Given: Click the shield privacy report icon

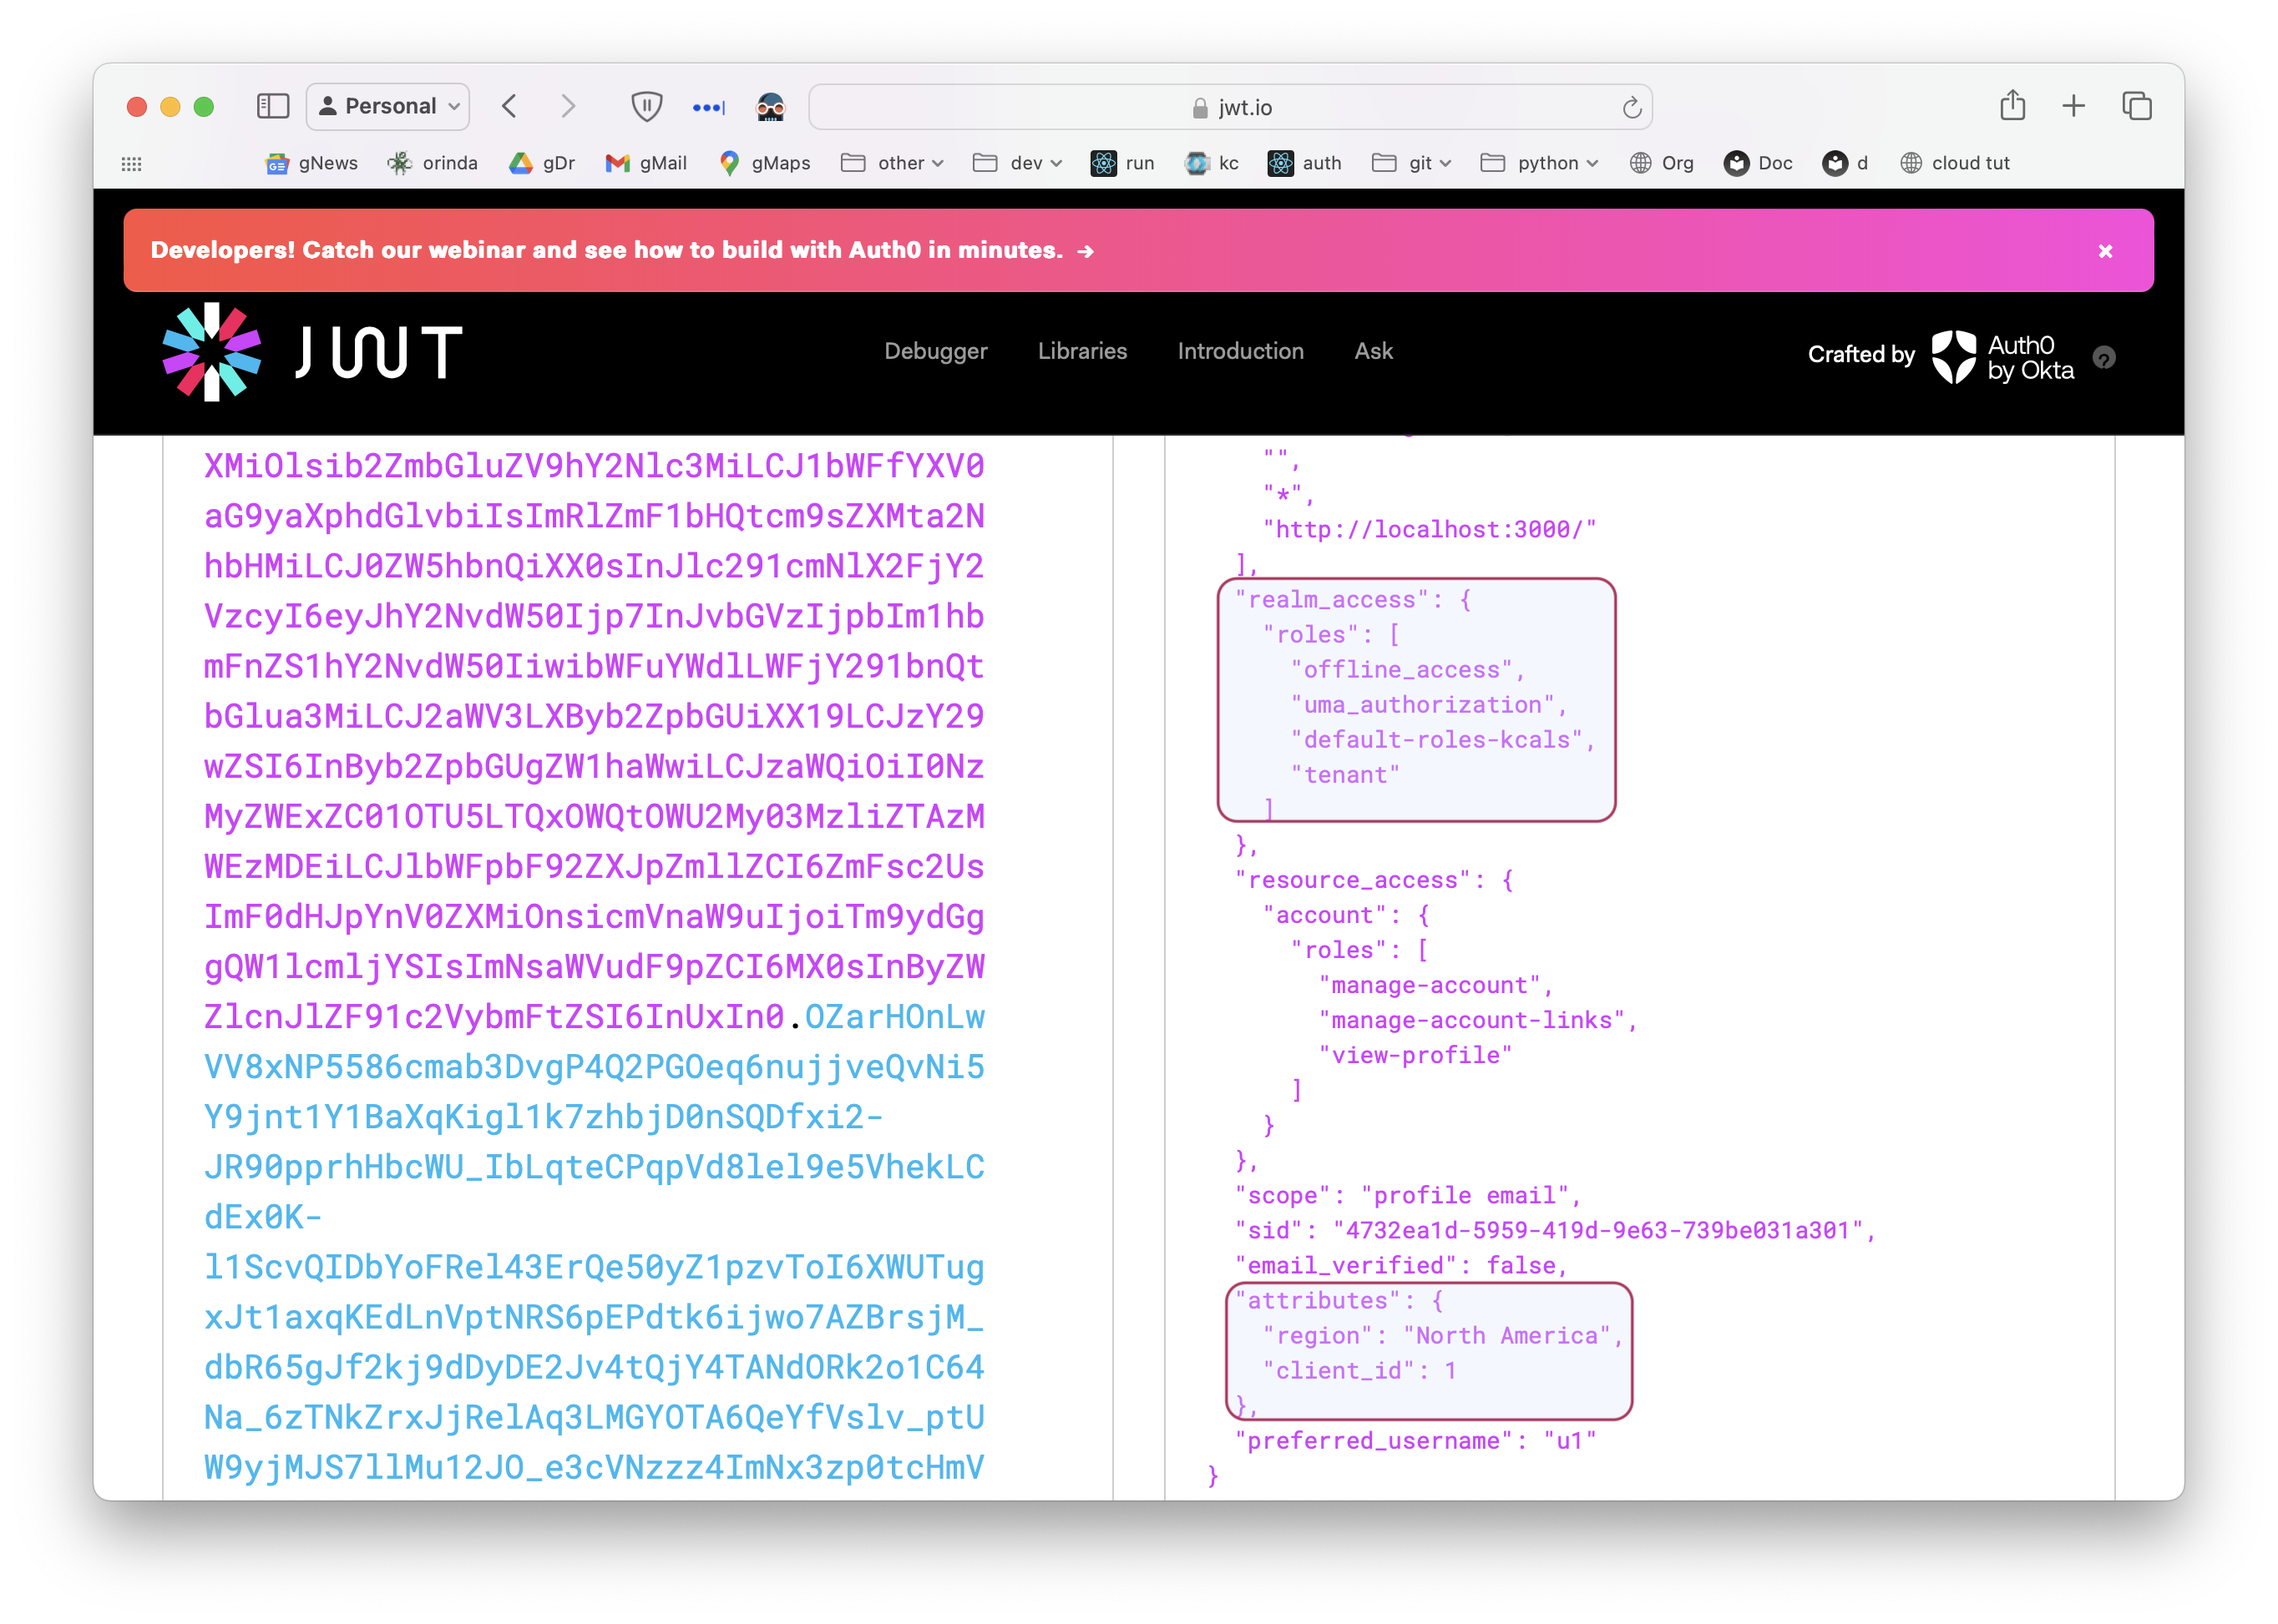Looking at the screenshot, I should (x=646, y=106).
